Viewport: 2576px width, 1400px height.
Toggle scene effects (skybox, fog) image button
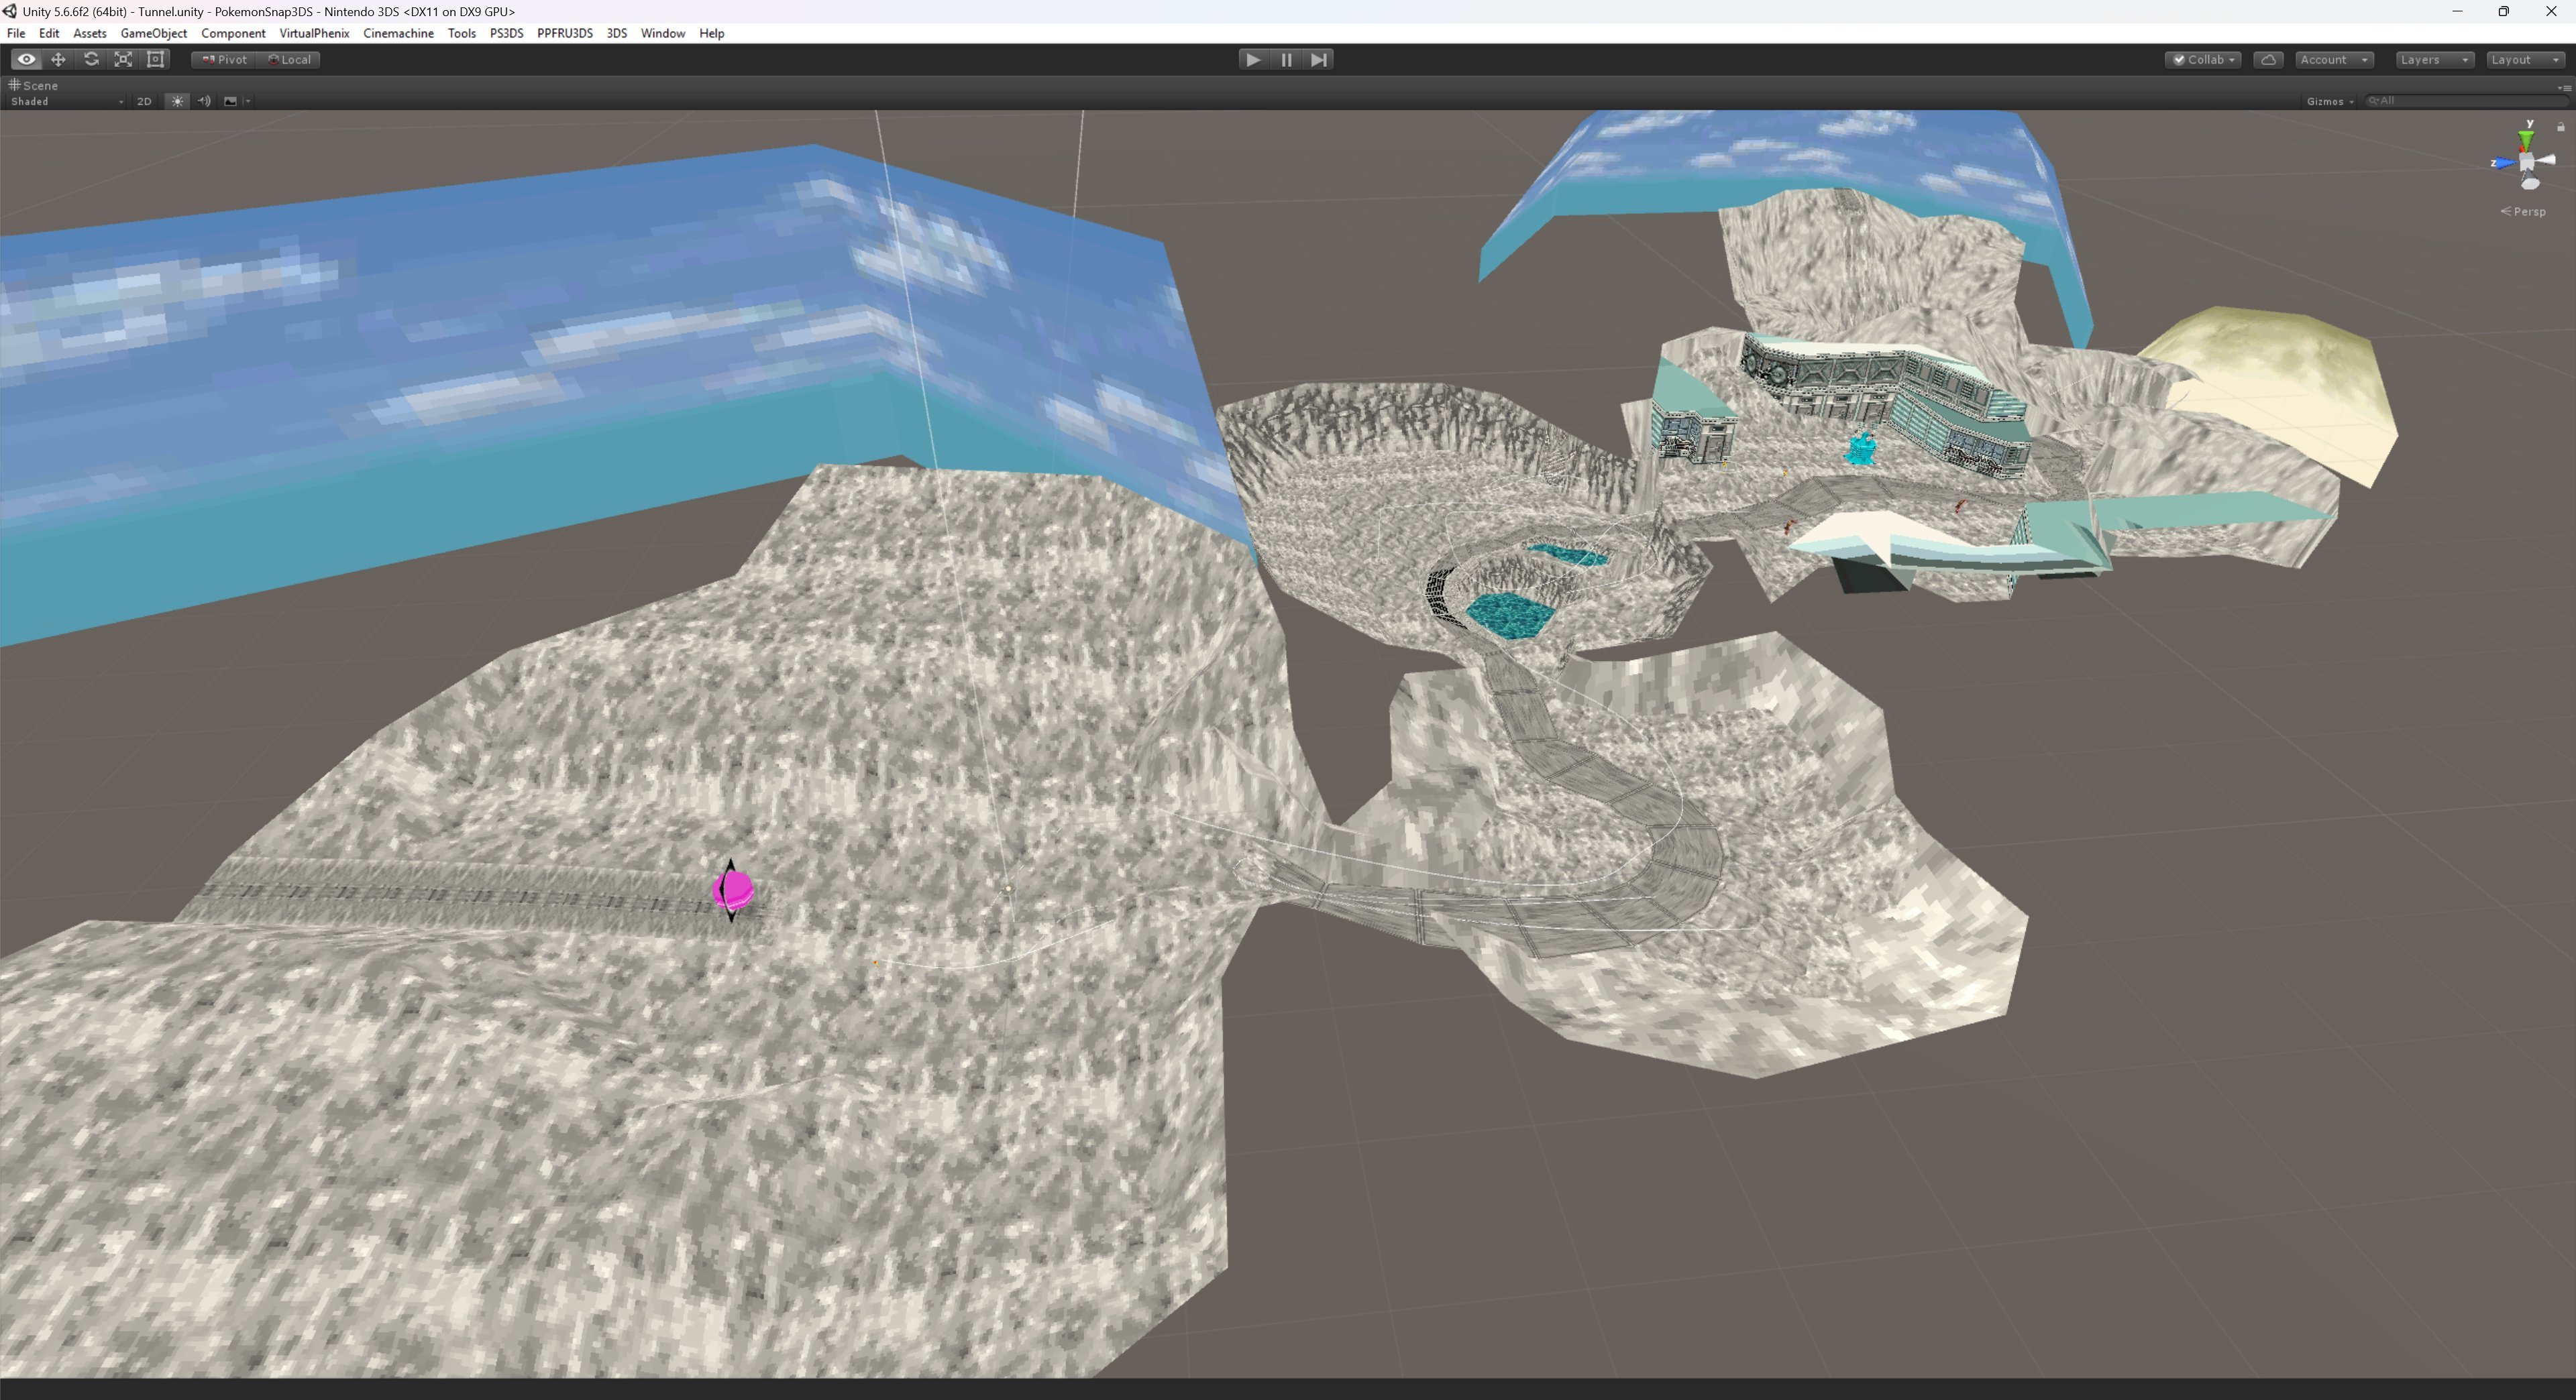click(230, 101)
